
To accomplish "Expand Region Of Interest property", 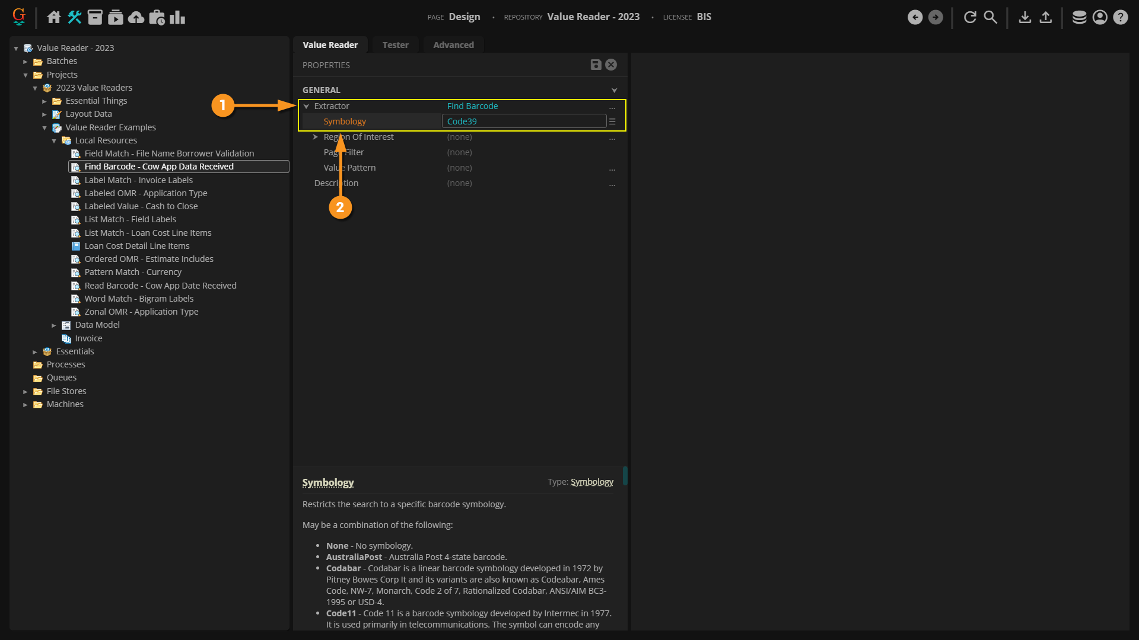I will click(316, 137).
